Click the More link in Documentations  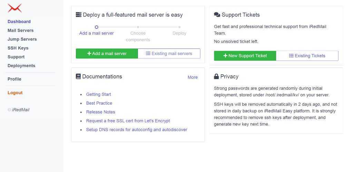[193, 77]
